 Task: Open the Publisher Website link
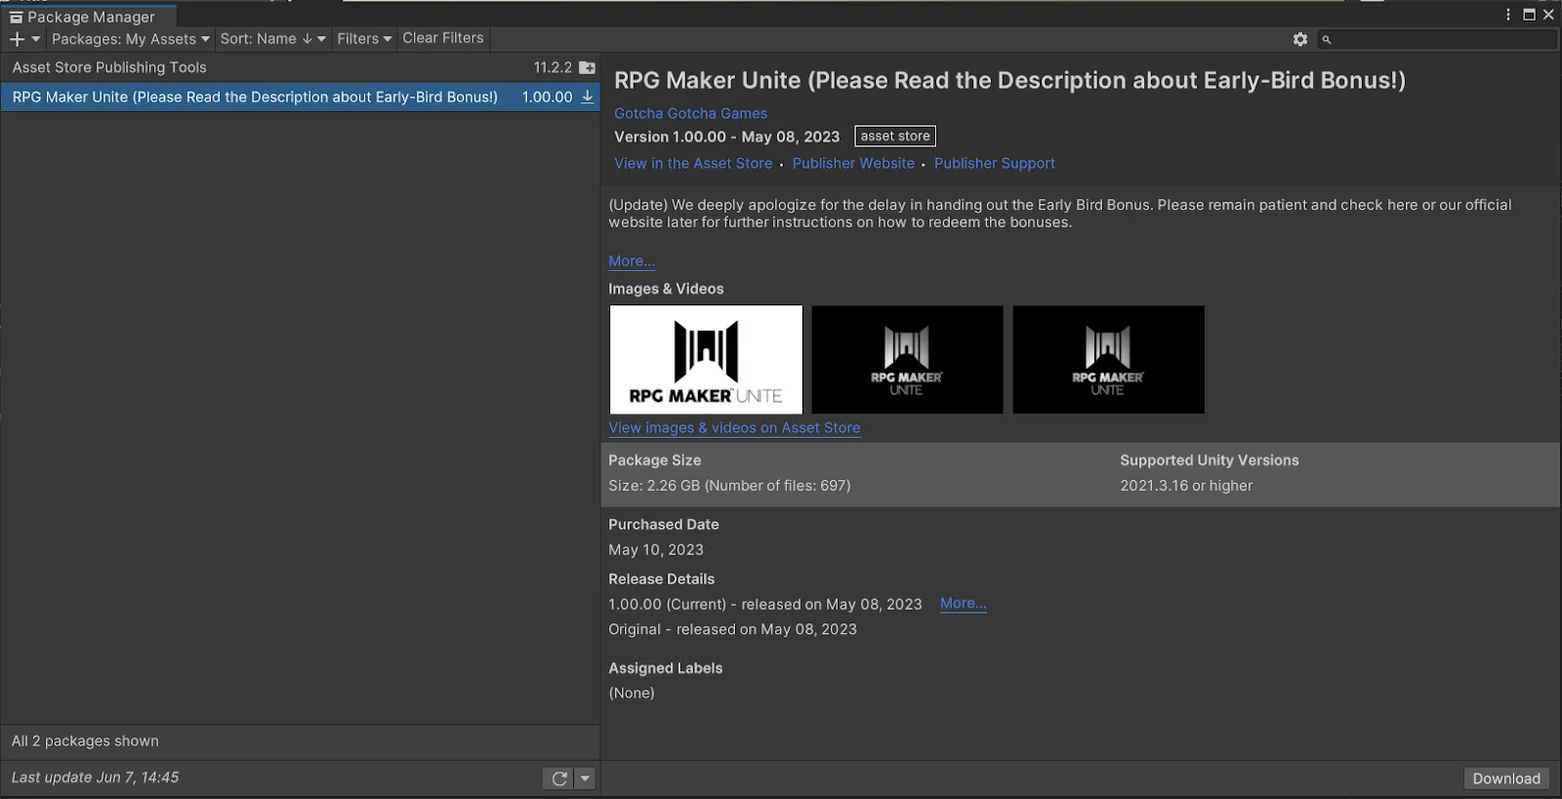coord(852,164)
